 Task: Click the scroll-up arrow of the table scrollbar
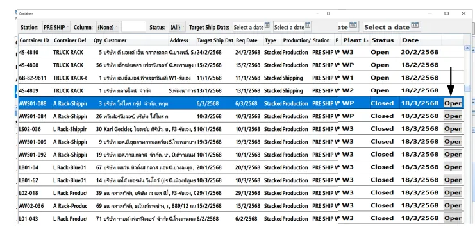coord(467,48)
